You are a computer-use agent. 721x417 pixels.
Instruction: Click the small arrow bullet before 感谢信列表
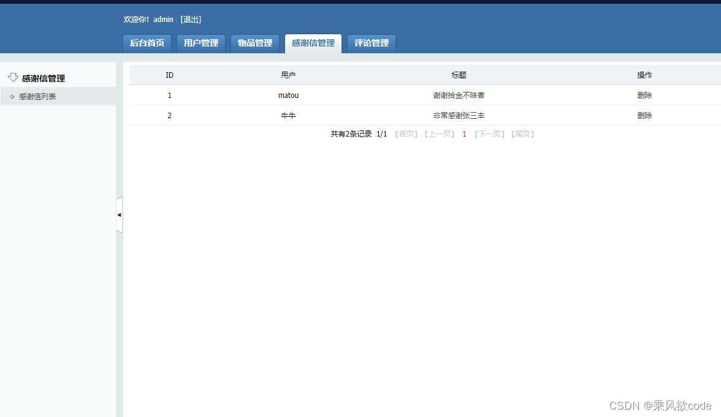[12, 97]
